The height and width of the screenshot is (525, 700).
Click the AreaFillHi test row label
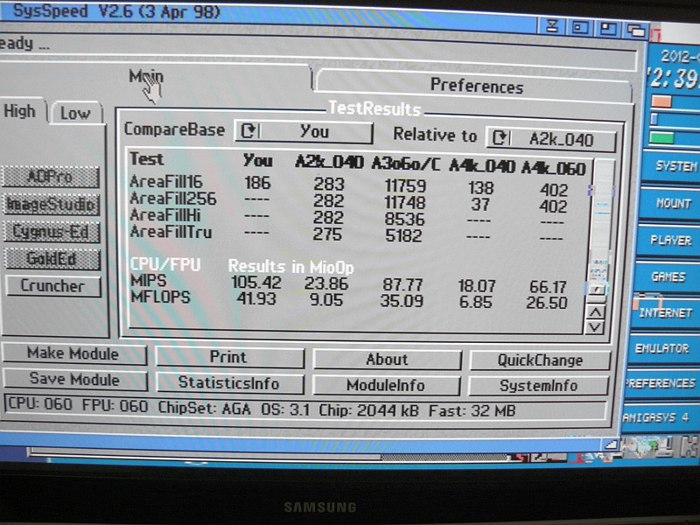165,215
